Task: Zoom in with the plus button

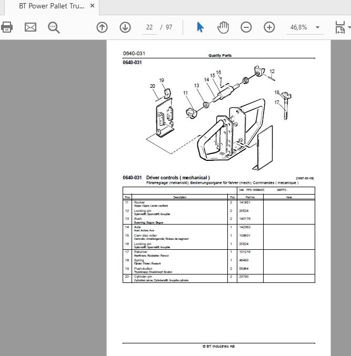Action: click(x=269, y=27)
